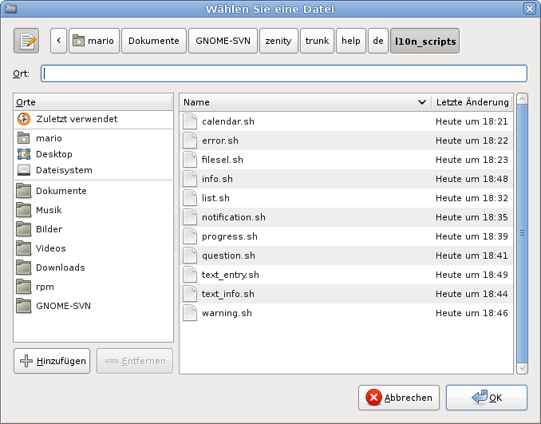Confirm with the OK button
The width and height of the screenshot is (541, 424).
(x=486, y=397)
